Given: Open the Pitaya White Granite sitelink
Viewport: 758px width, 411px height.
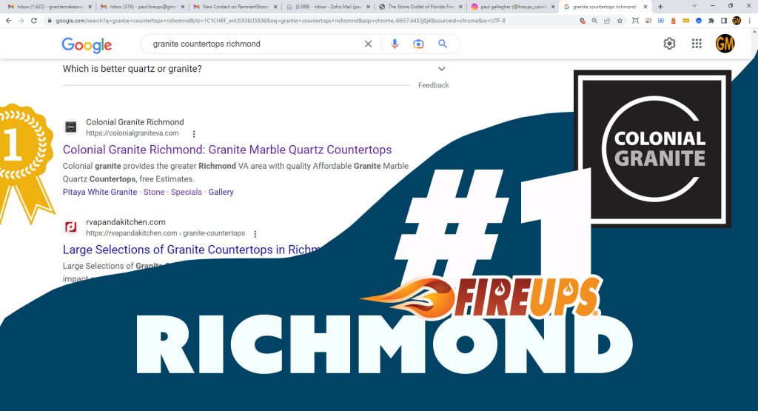Looking at the screenshot, I should click(100, 192).
